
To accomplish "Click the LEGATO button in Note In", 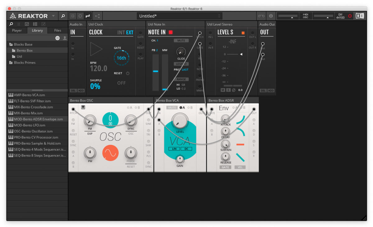I will (181, 64).
